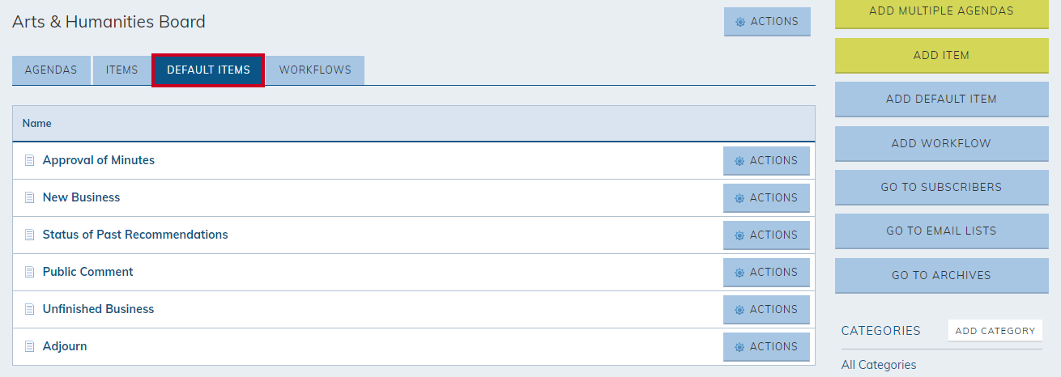
Task: Expand Actions menu for Public Comment row
Action: point(766,273)
